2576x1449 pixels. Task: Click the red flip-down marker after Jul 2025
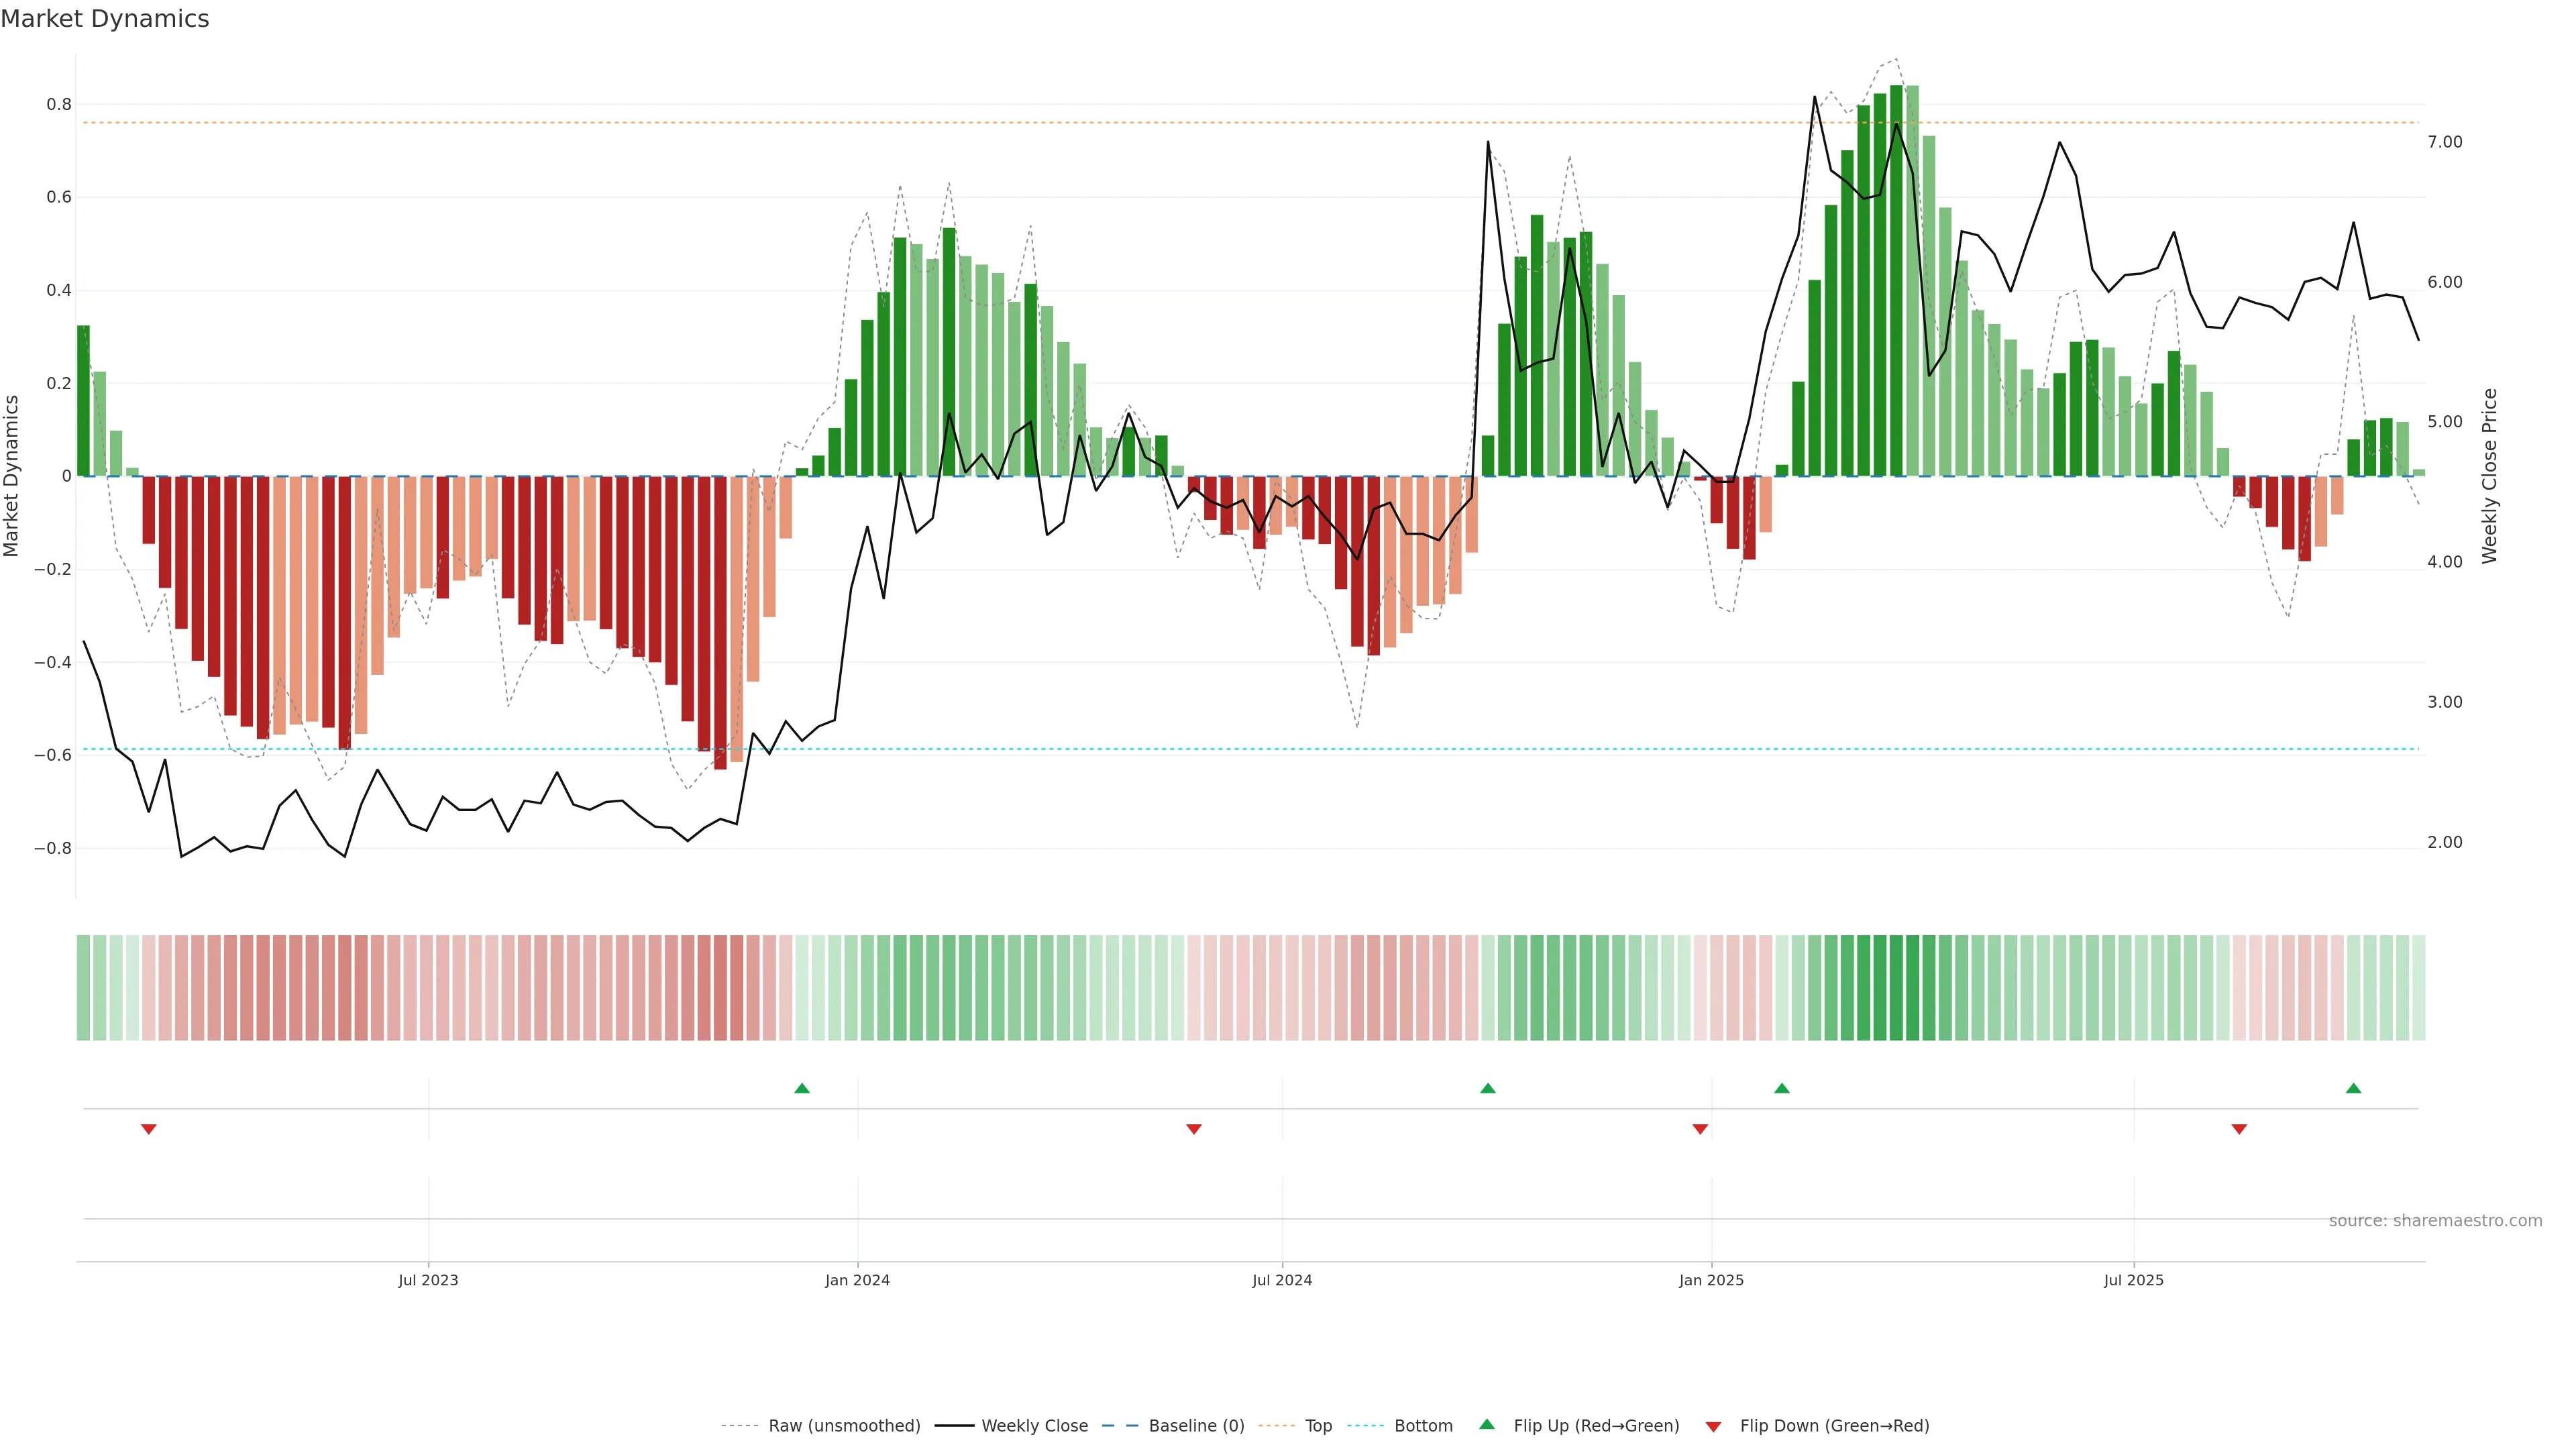click(x=2239, y=1129)
